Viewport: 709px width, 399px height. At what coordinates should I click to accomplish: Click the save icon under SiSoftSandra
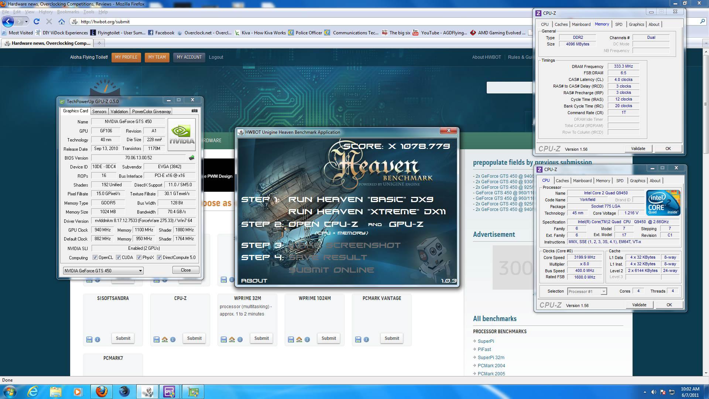(x=89, y=339)
